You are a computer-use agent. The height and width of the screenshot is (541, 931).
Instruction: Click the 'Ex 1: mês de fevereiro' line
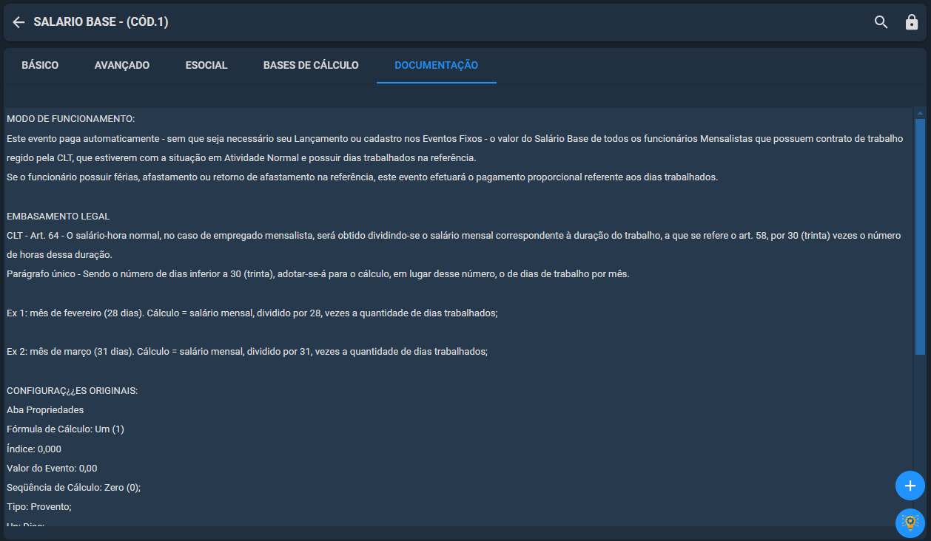[252, 313]
